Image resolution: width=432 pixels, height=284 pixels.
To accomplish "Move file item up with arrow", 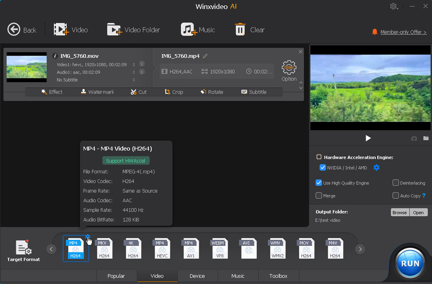I will 301,82.
